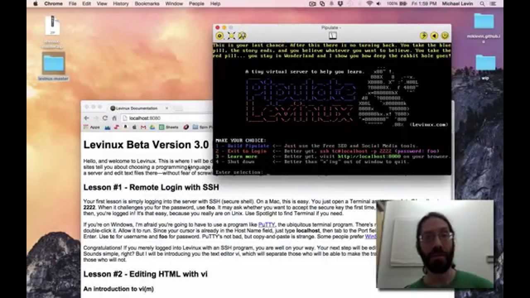The height and width of the screenshot is (298, 530).
Task: Open the View menu
Action: click(x=102, y=3)
